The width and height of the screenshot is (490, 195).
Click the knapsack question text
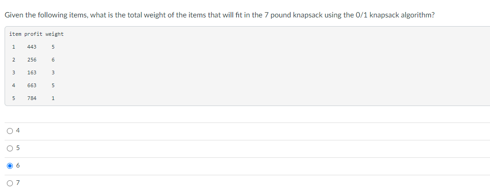pyautogui.click(x=220, y=15)
